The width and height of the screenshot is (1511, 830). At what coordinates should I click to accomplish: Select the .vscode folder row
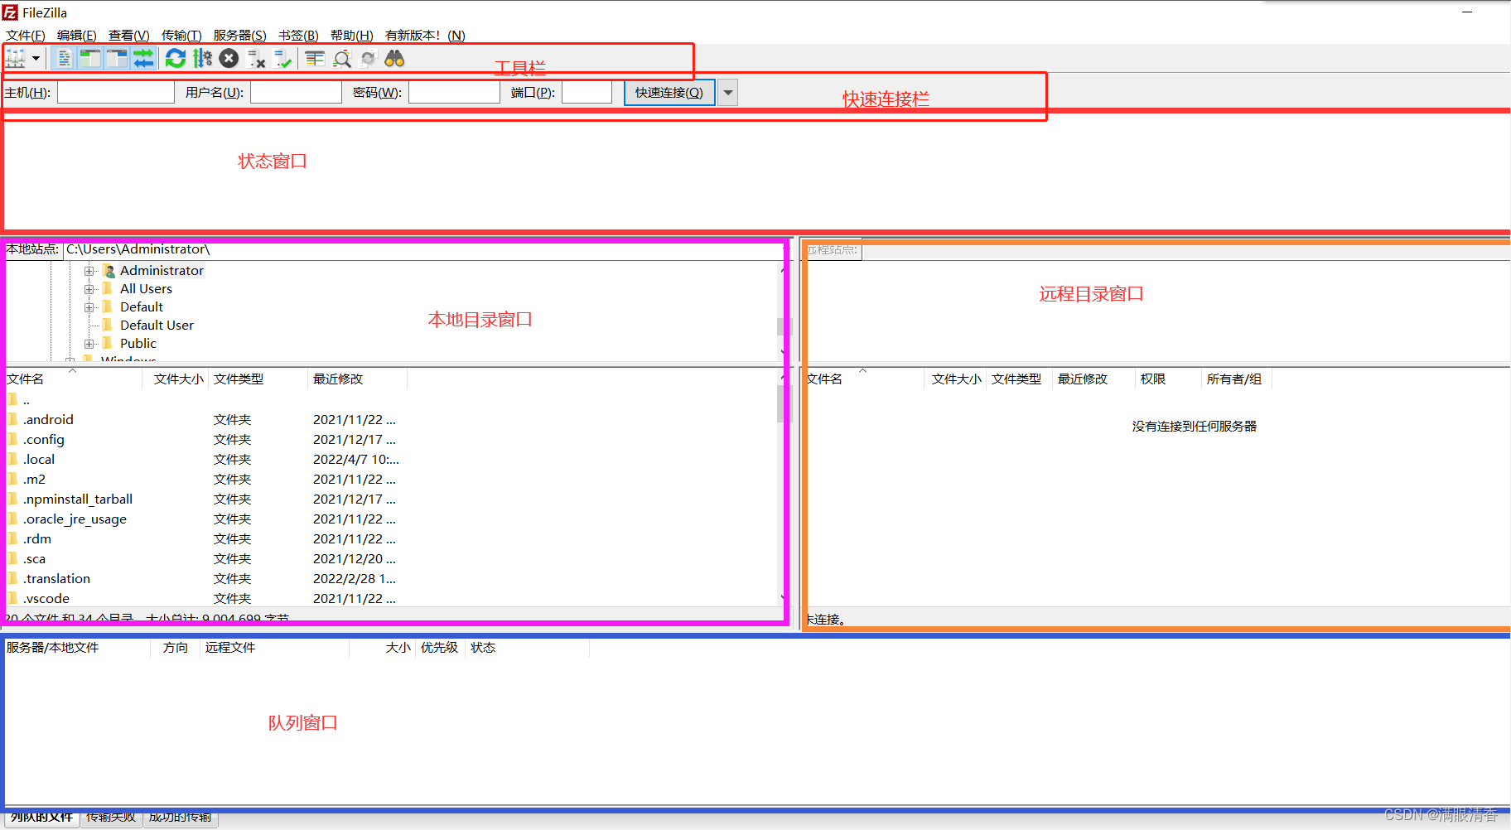pyautogui.click(x=389, y=599)
